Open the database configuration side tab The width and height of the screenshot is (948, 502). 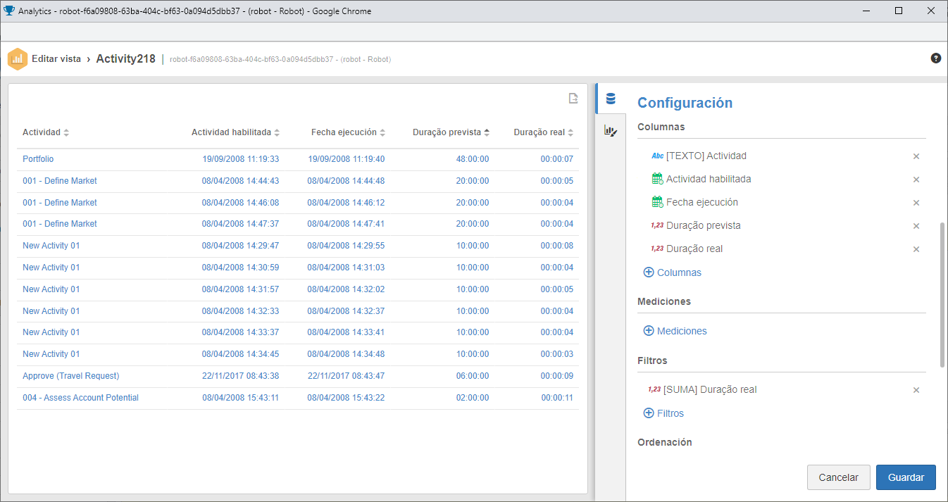pyautogui.click(x=611, y=99)
